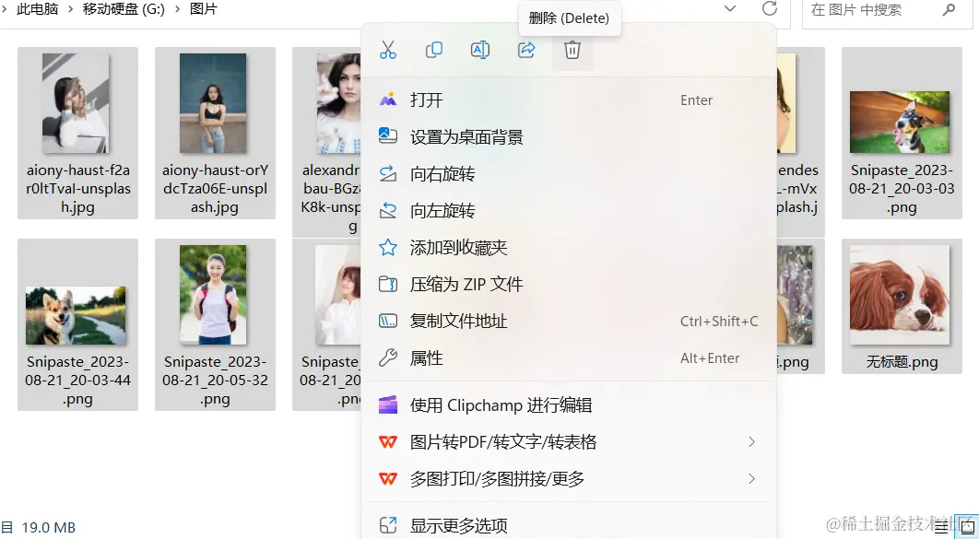This screenshot has height=539, width=979.
Task: Click the Share icon in the context menu toolbar
Action: tap(526, 50)
